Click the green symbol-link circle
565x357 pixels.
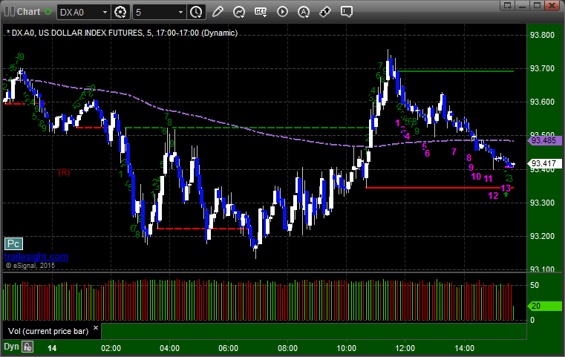tap(48, 12)
